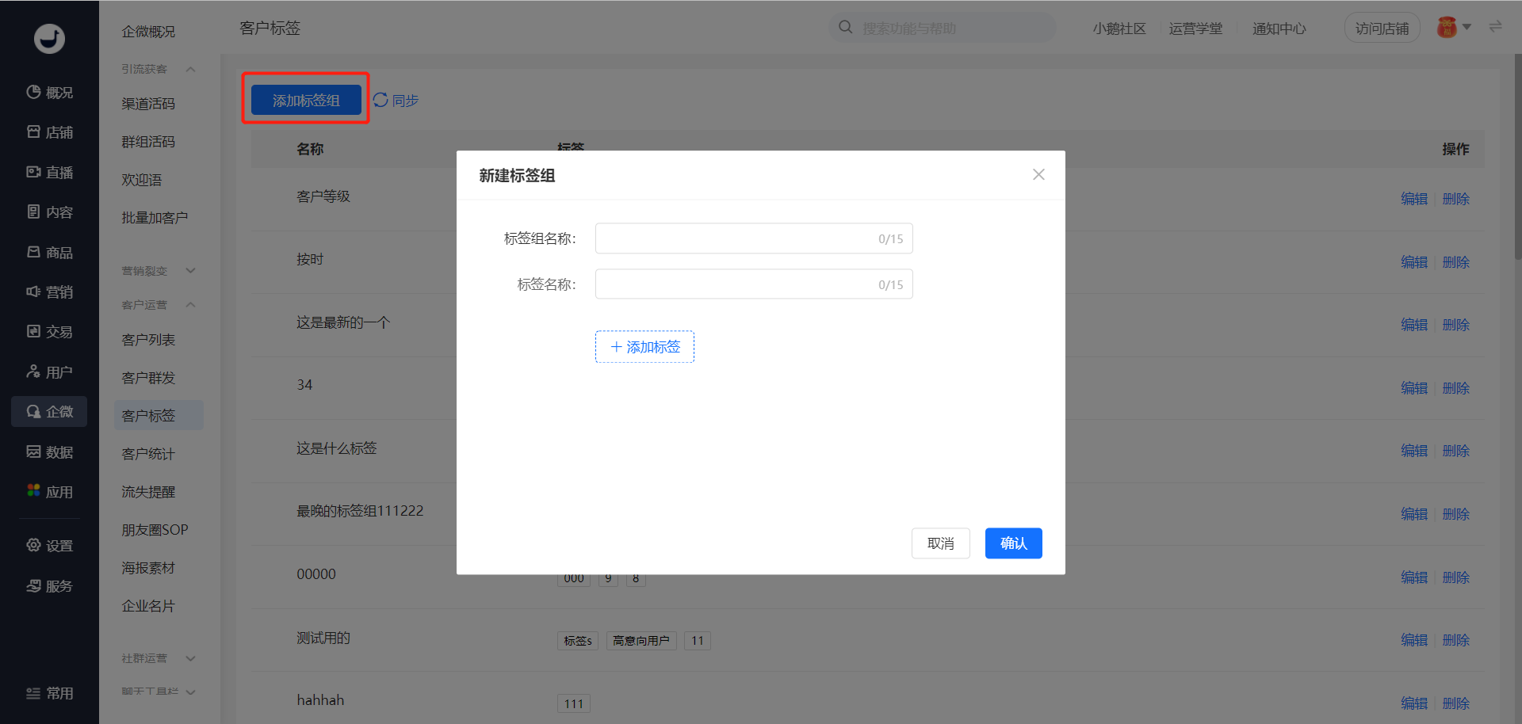
Task: Expand the 营销裂变 menu group
Action: (190, 271)
